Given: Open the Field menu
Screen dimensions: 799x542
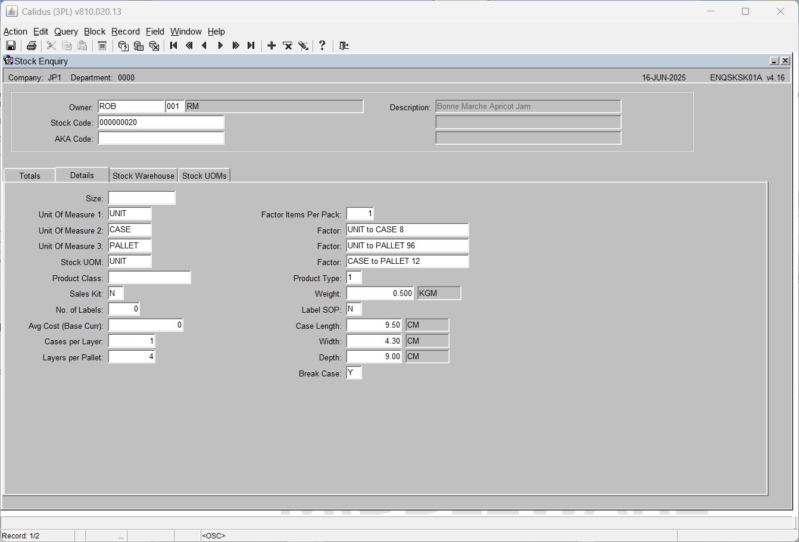Looking at the screenshot, I should 155,32.
